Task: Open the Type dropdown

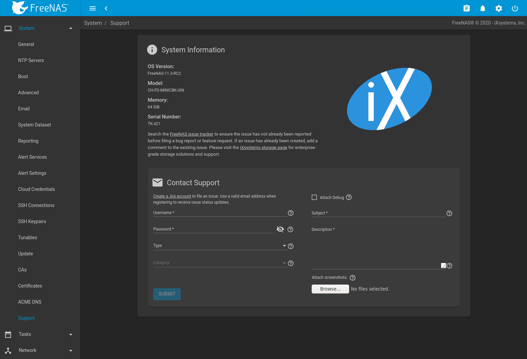Action: tap(220, 246)
